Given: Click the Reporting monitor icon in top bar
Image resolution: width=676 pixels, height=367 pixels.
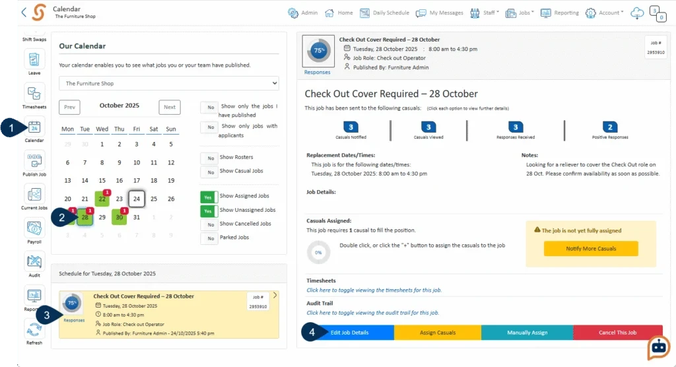Looking at the screenshot, I should 546,13.
